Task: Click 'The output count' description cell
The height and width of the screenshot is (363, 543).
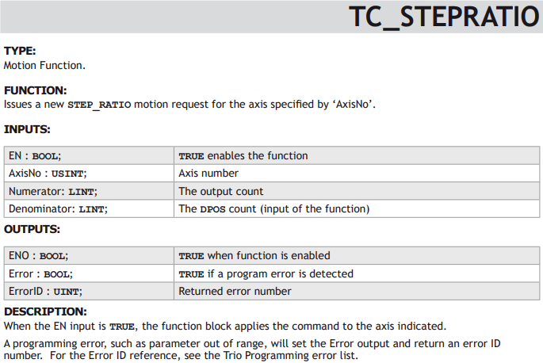Action: coord(357,191)
